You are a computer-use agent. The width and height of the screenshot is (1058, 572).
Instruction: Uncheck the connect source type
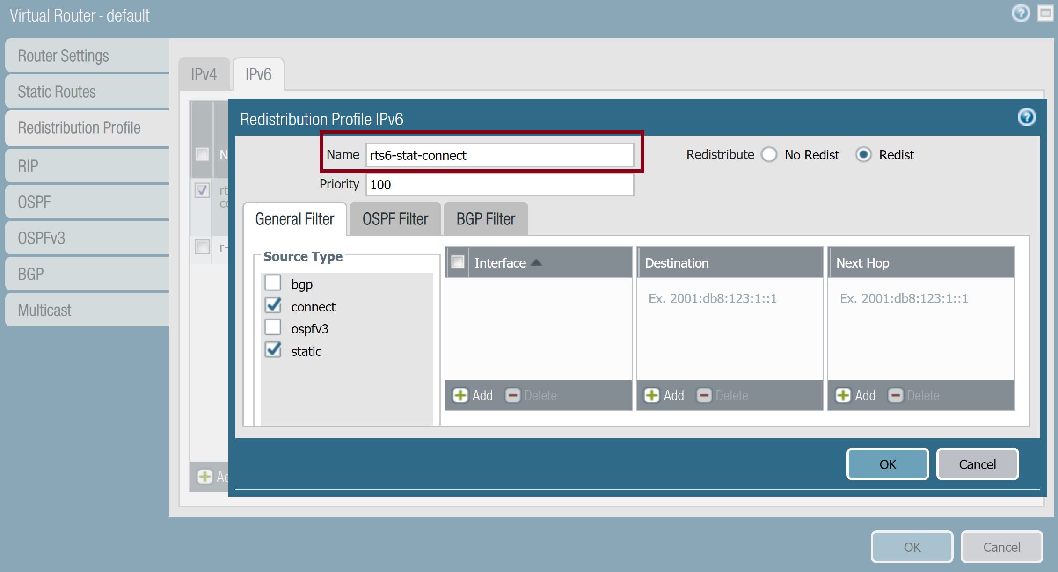pyautogui.click(x=273, y=305)
